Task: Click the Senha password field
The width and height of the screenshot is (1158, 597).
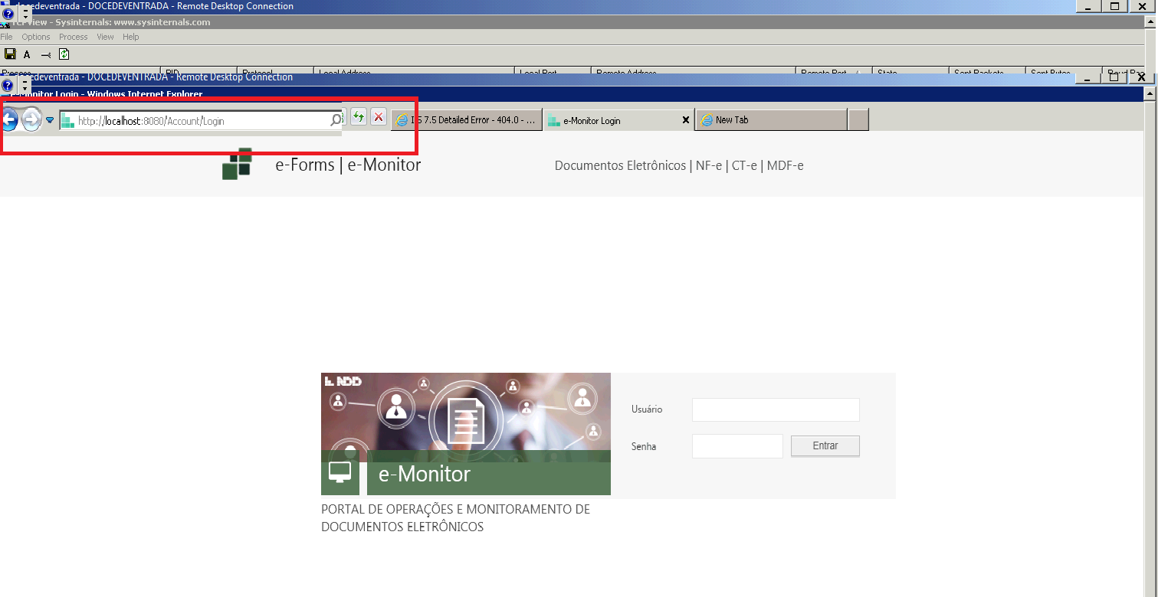Action: pos(737,446)
